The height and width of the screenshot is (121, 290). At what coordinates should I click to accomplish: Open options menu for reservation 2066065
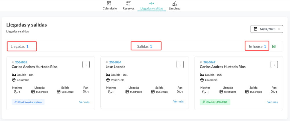tap(86, 65)
